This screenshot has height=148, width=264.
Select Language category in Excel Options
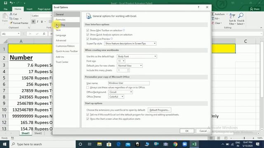point(66,35)
